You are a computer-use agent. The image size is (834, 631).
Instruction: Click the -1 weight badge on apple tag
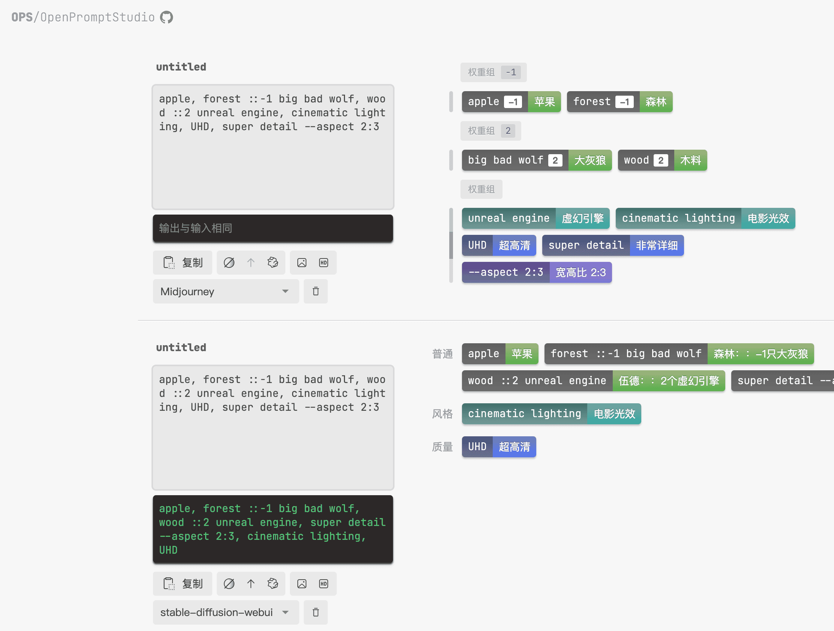pos(513,102)
